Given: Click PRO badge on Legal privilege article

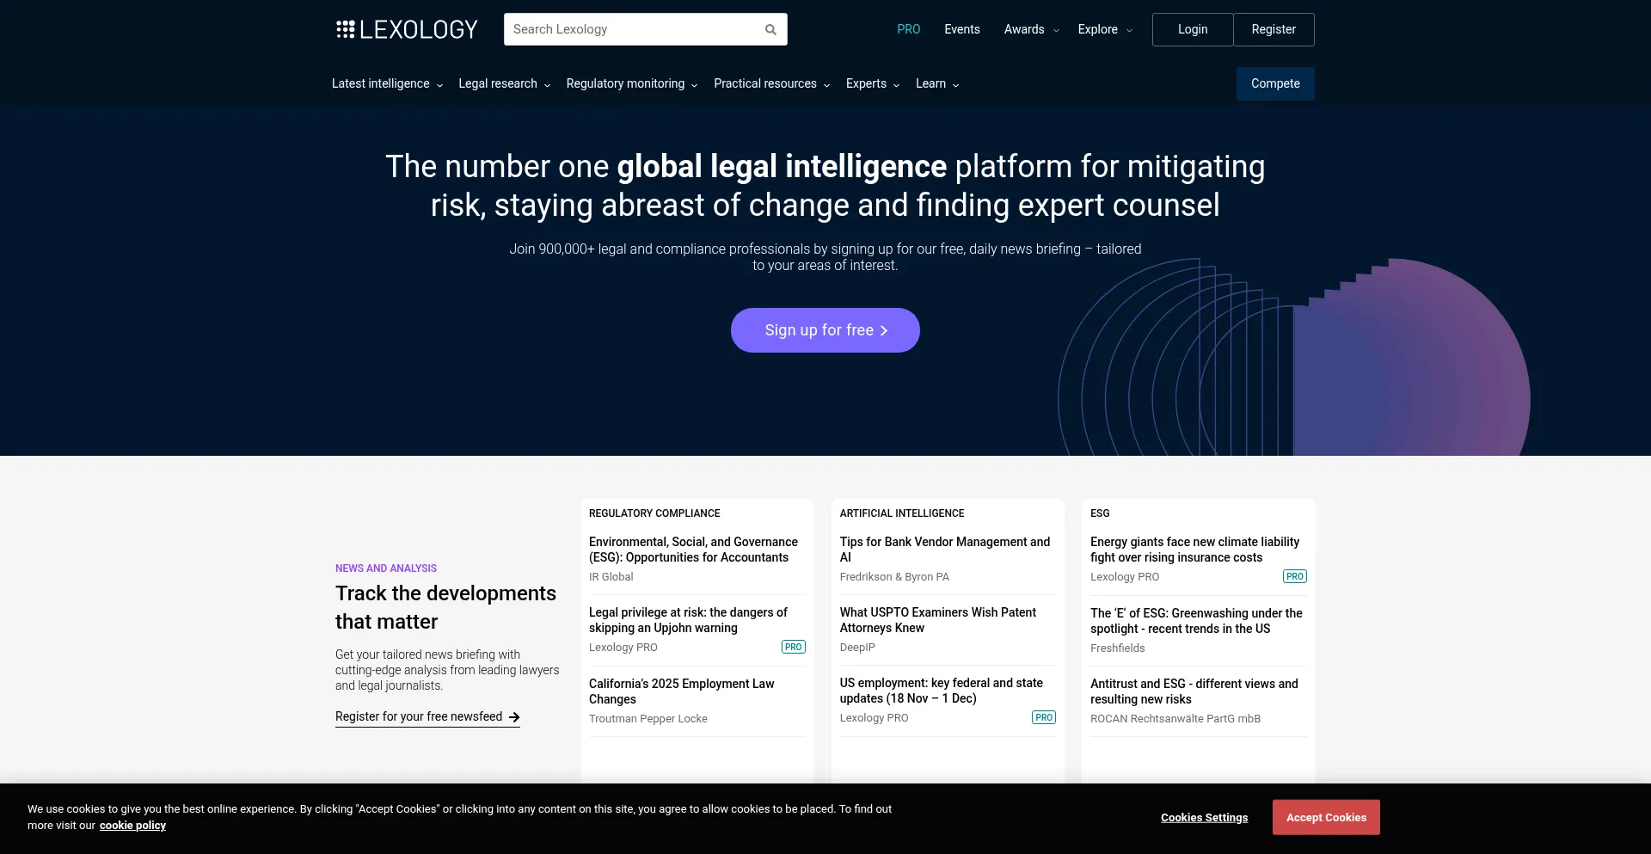Looking at the screenshot, I should 793,648.
